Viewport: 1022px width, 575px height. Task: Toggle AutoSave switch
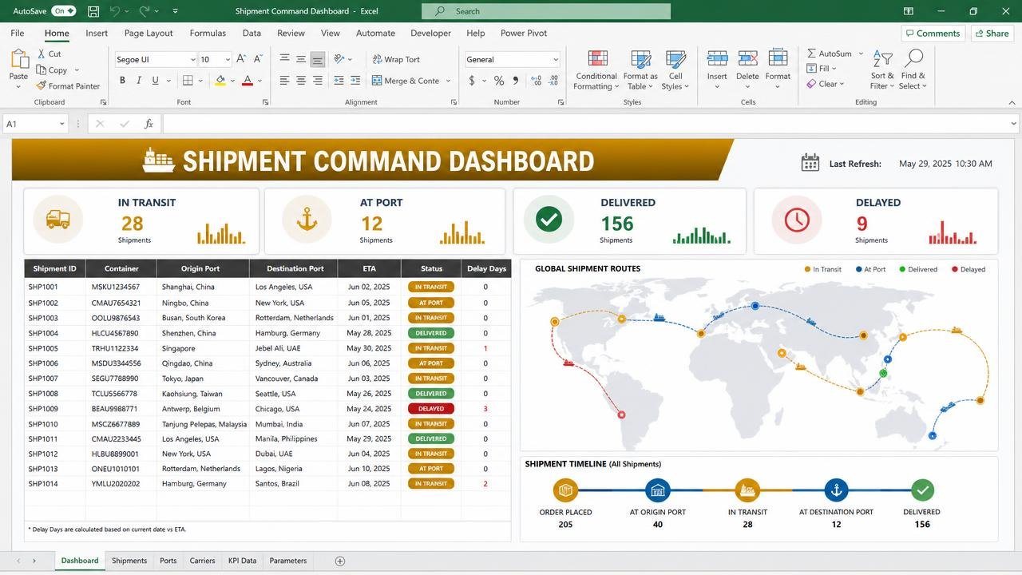[x=63, y=11]
